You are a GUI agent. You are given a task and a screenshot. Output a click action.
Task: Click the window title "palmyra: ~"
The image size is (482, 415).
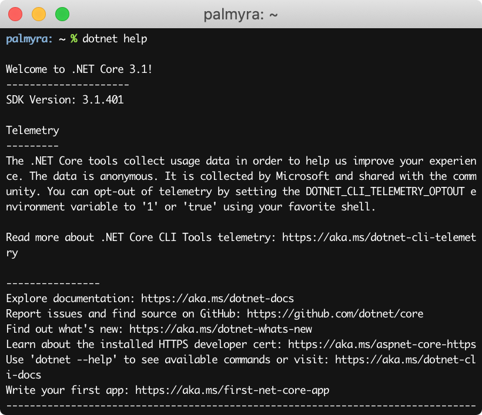tap(240, 15)
